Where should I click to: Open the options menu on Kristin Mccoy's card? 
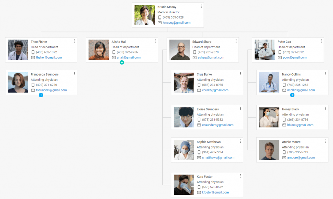[201, 6]
